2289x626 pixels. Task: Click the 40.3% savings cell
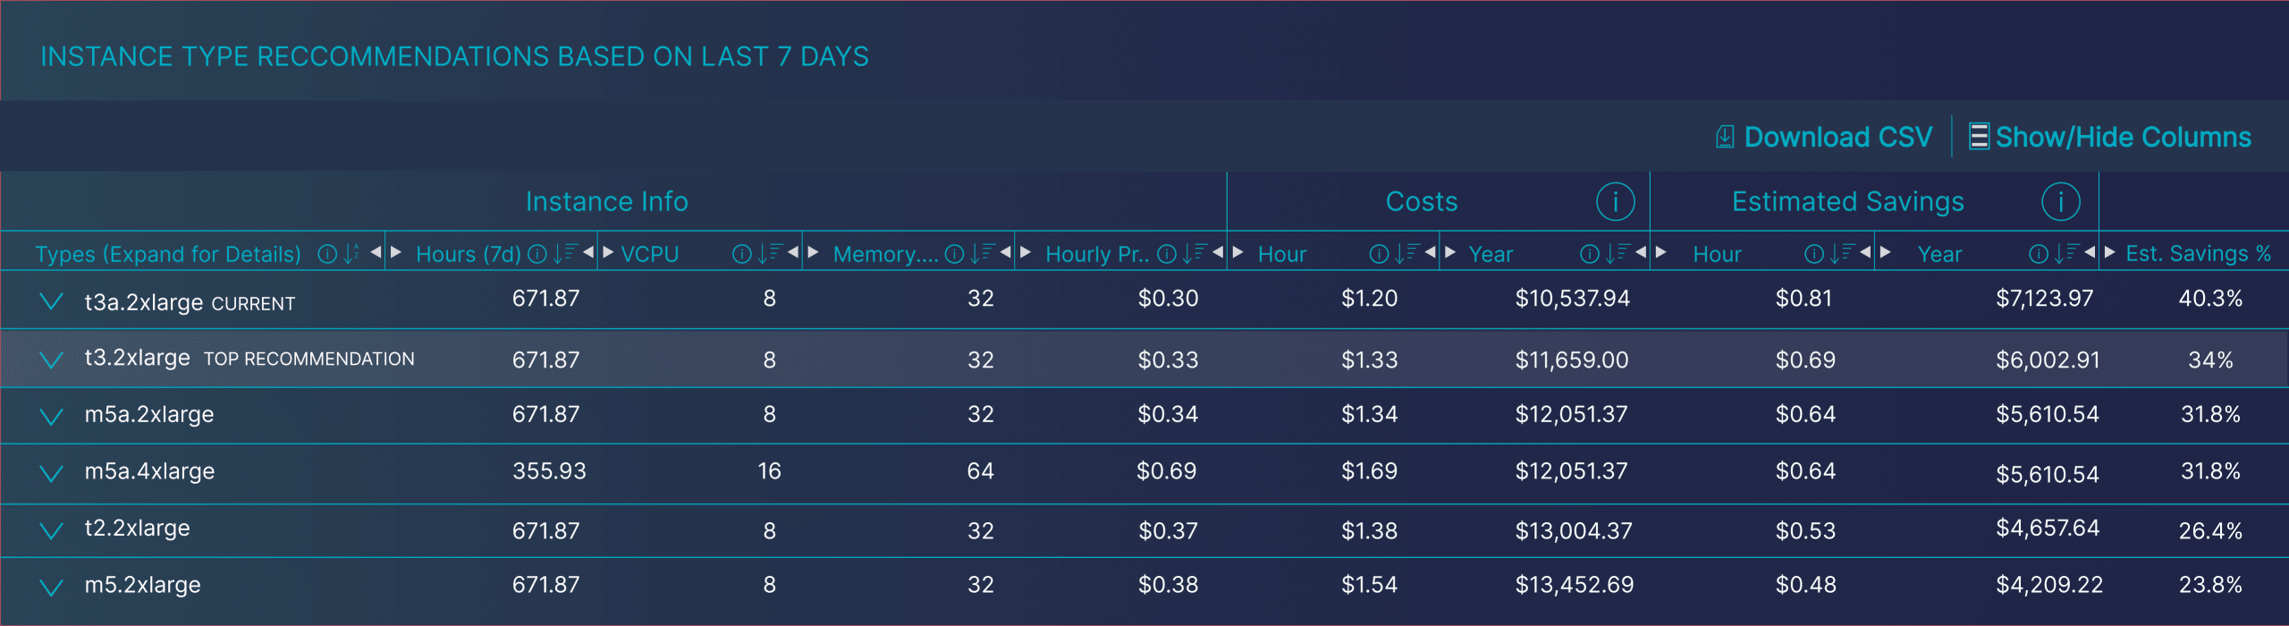2210,299
